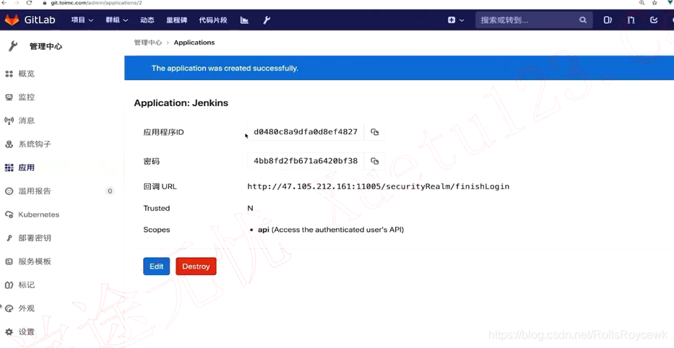
Task: Click the 系统钩子 hook icon
Action: [x=9, y=144]
